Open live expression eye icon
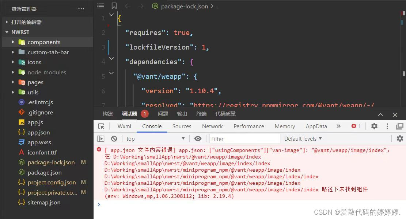406x219 pixels. click(x=198, y=139)
